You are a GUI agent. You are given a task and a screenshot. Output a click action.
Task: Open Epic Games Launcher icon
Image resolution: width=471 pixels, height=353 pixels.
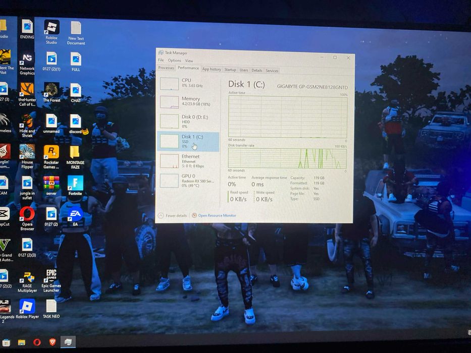click(51, 281)
